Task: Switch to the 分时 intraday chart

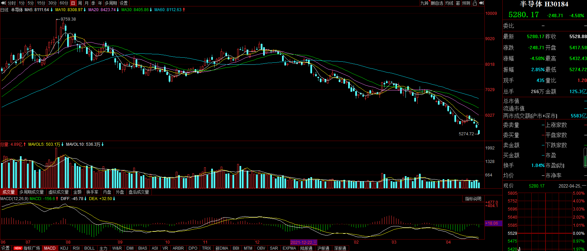Action: [11, 3]
